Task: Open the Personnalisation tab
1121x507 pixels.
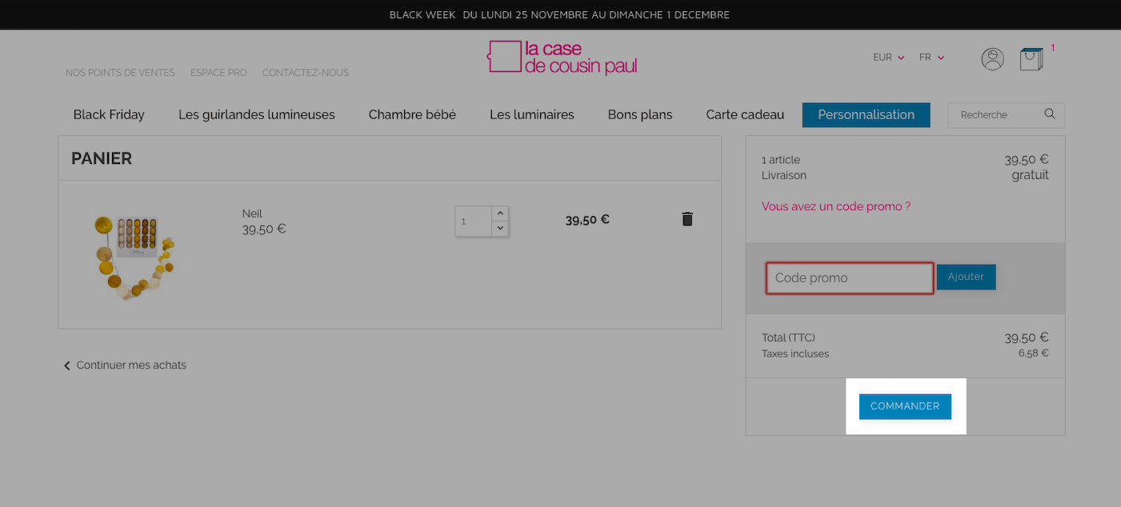Action: pos(866,115)
